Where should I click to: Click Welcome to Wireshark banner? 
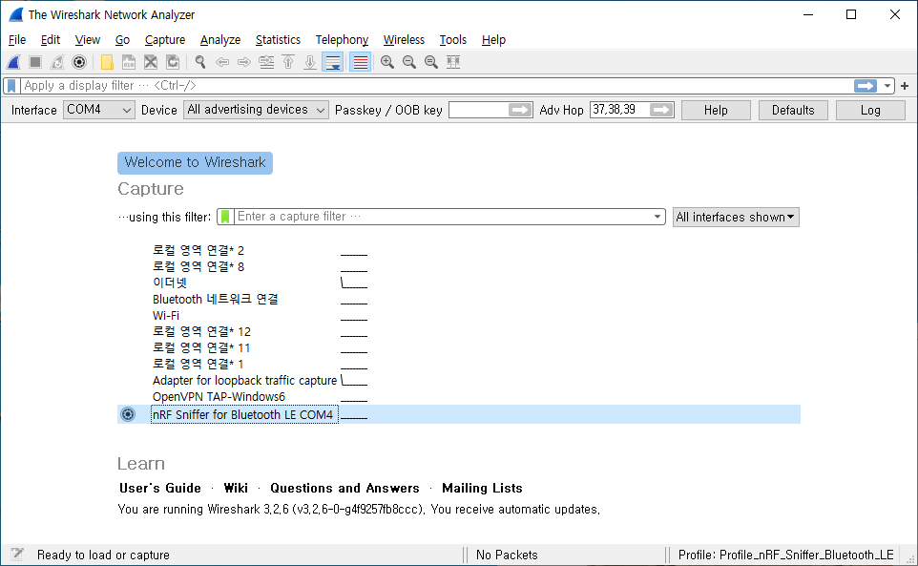click(195, 162)
